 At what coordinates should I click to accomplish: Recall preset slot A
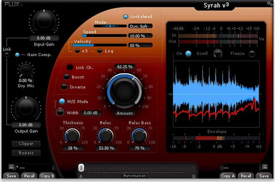click(x=29, y=176)
